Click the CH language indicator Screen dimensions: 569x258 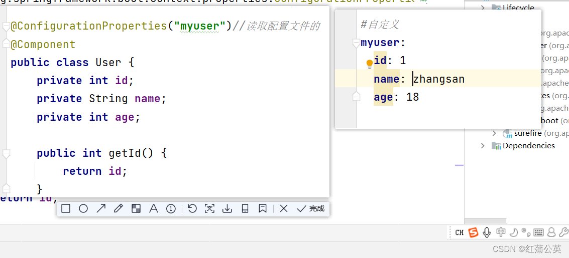tap(459, 232)
